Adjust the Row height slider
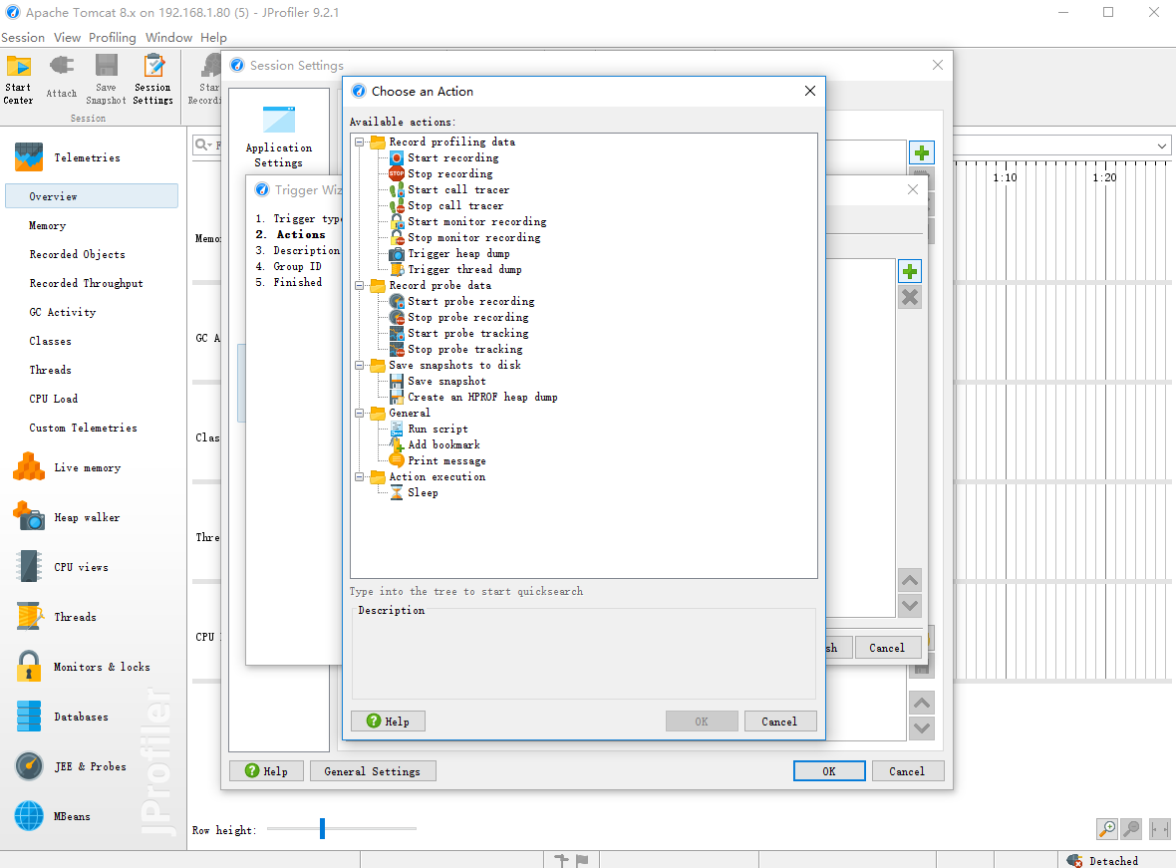 click(323, 828)
